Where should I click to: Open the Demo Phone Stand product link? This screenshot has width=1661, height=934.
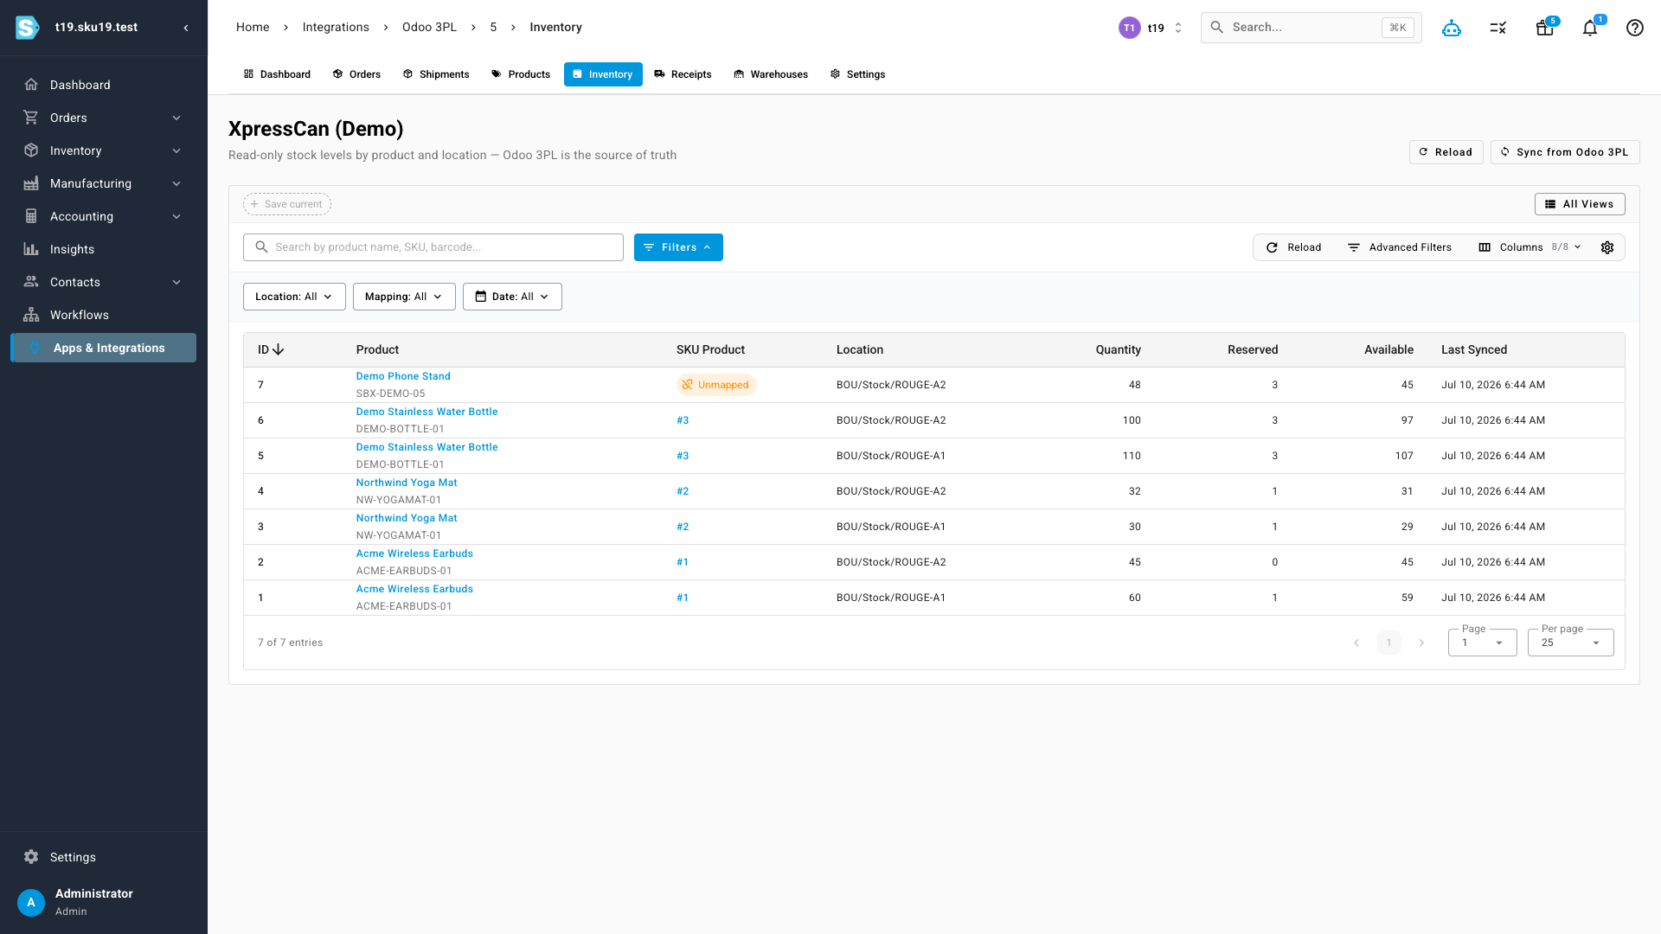click(403, 376)
